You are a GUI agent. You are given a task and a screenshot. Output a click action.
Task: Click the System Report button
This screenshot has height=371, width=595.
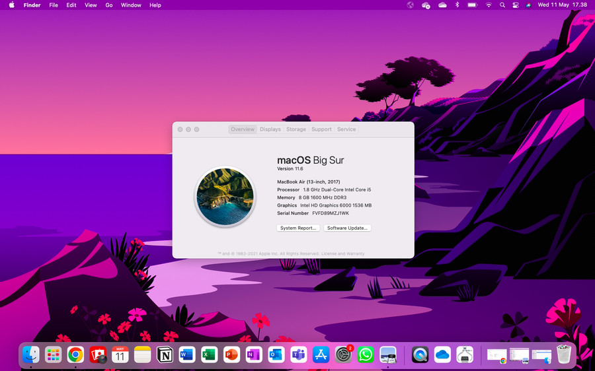point(298,228)
